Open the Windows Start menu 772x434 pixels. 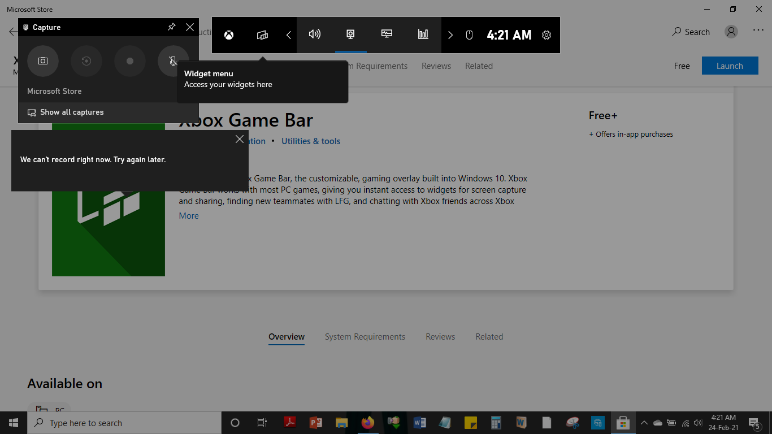pos(14,423)
